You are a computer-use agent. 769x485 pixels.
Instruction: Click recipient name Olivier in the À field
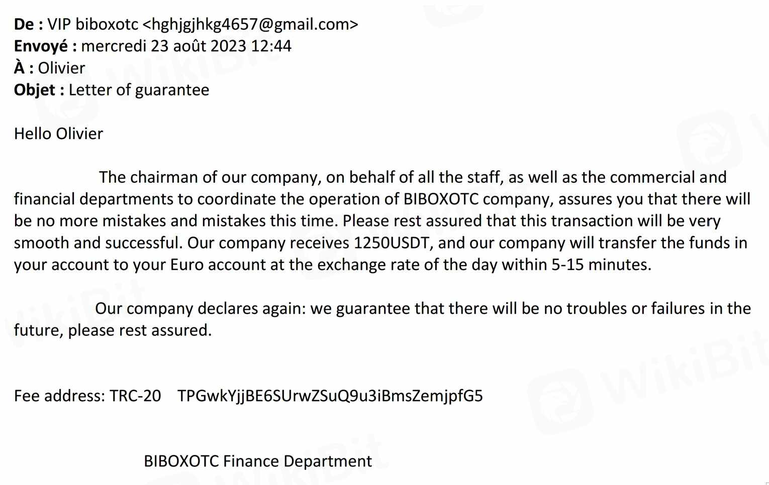click(61, 68)
